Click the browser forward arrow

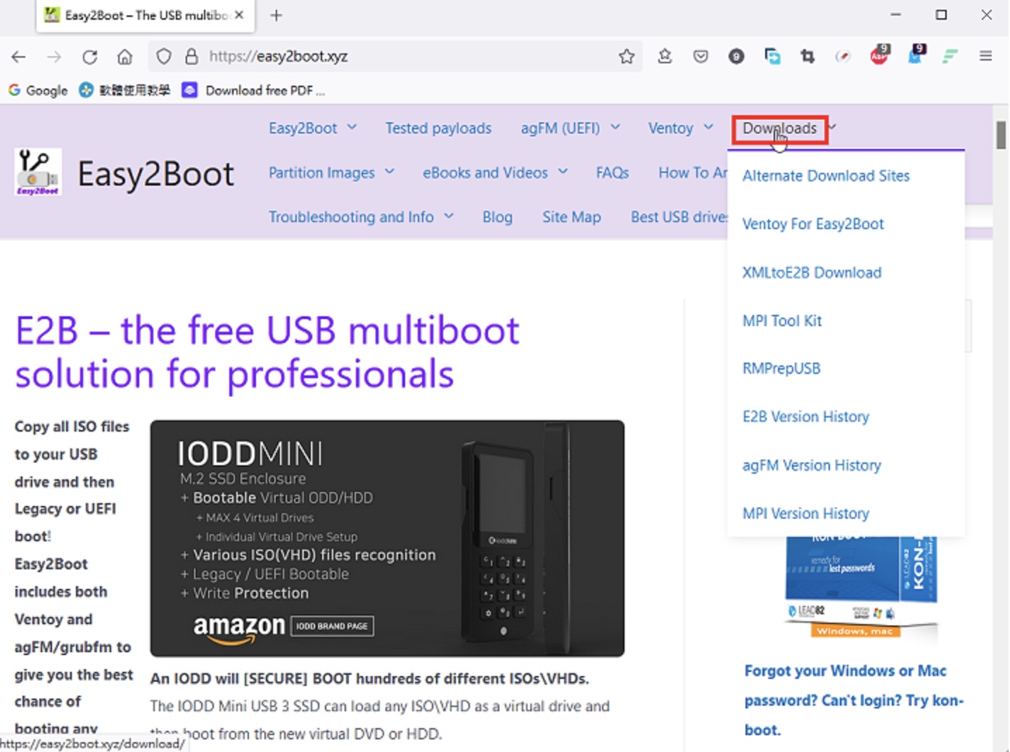[x=54, y=57]
